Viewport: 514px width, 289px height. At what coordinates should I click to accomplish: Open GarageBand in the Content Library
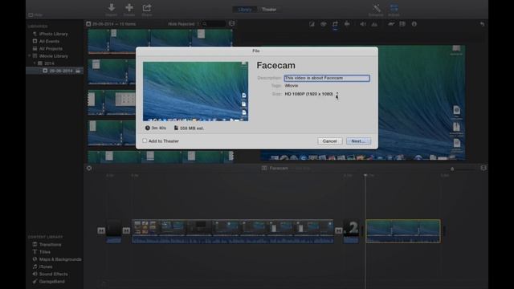[51, 282]
